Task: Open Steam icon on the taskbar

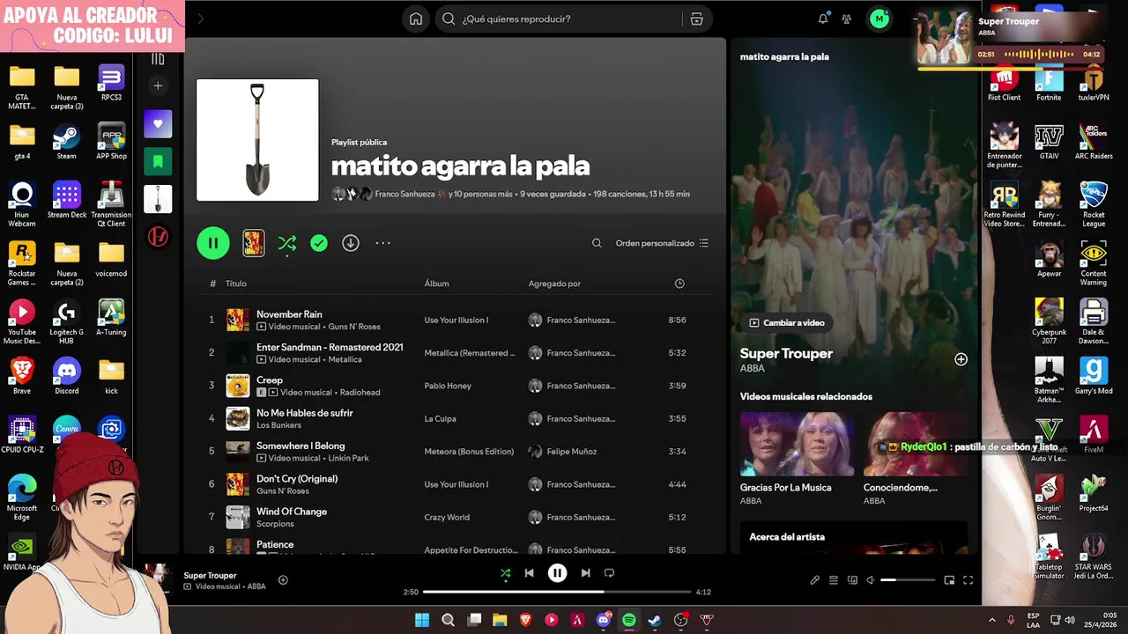Action: tap(655, 620)
